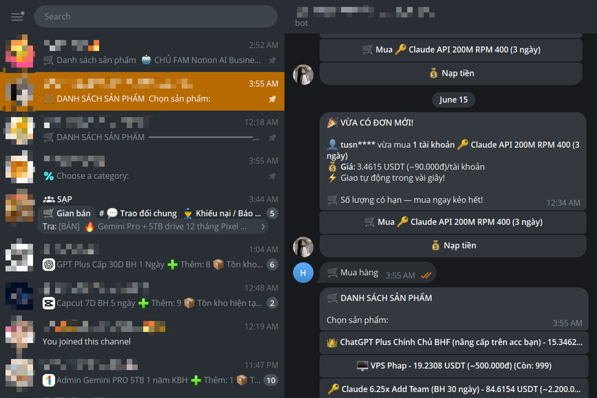Click the Capcut icon in chat preview
Screen dimensions: 597x398
[x=48, y=303]
